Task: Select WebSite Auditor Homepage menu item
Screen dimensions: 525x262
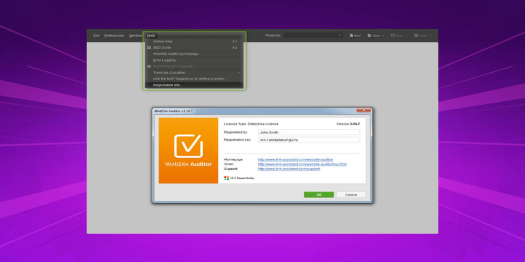Action: tap(194, 54)
